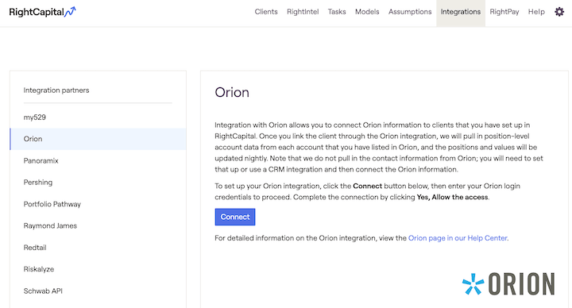Select the Integrations tab
572x308 pixels.
point(460,12)
